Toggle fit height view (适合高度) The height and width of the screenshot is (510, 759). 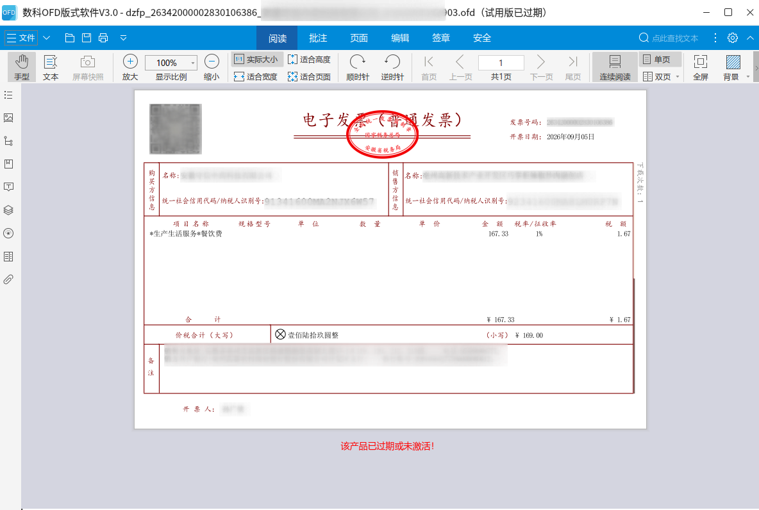[x=310, y=60]
